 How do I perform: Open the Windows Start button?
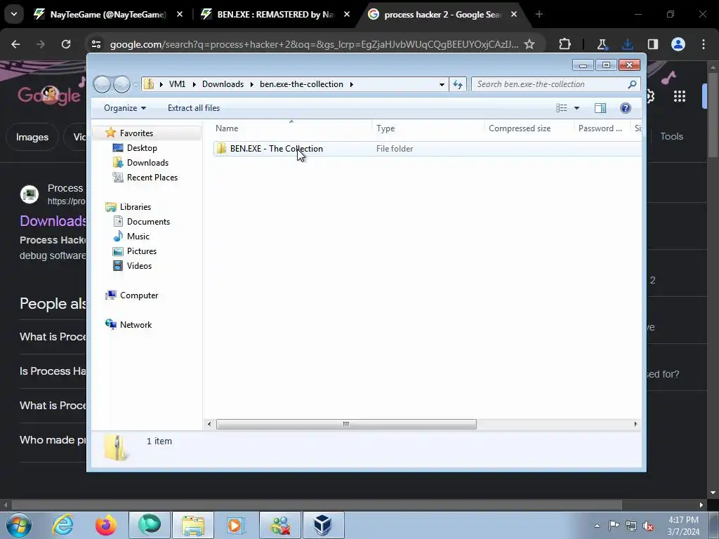coord(19,525)
